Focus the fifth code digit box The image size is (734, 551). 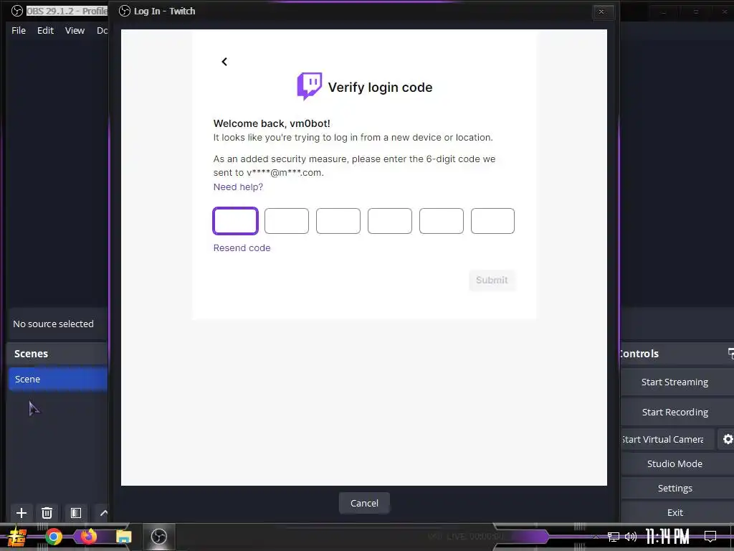(441, 221)
